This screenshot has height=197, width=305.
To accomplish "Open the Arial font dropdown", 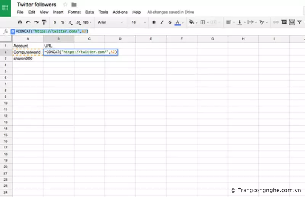I will [x=111, y=22].
